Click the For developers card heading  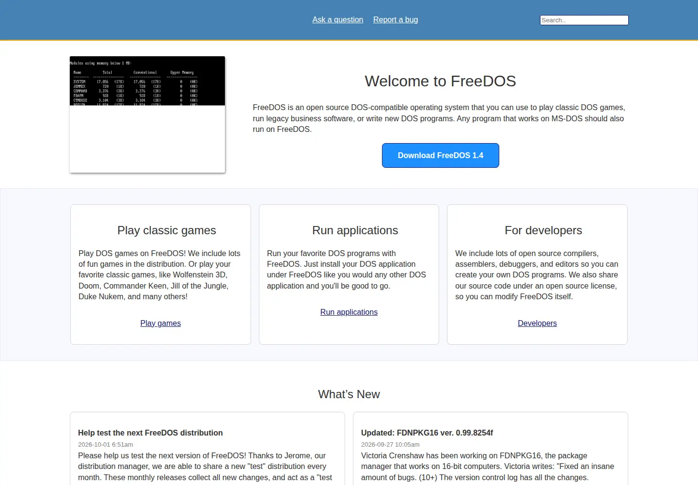[x=543, y=230]
